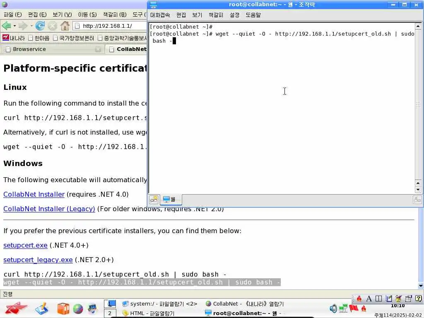Open the 국가망정보쎈터 bookmark
The image size is (424, 318).
pyautogui.click(x=74, y=38)
